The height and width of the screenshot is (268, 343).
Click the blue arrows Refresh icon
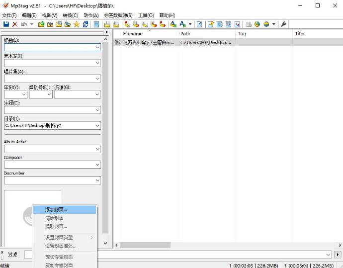click(86, 24)
